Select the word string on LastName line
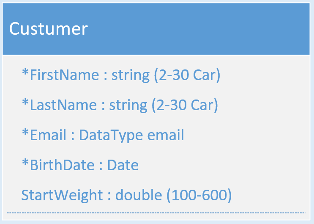 pos(128,105)
